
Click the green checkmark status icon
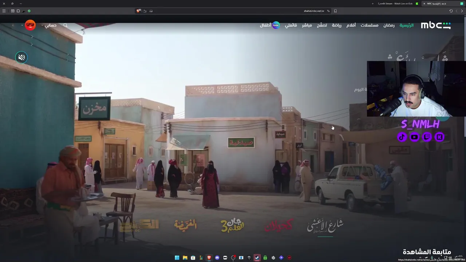(29, 11)
